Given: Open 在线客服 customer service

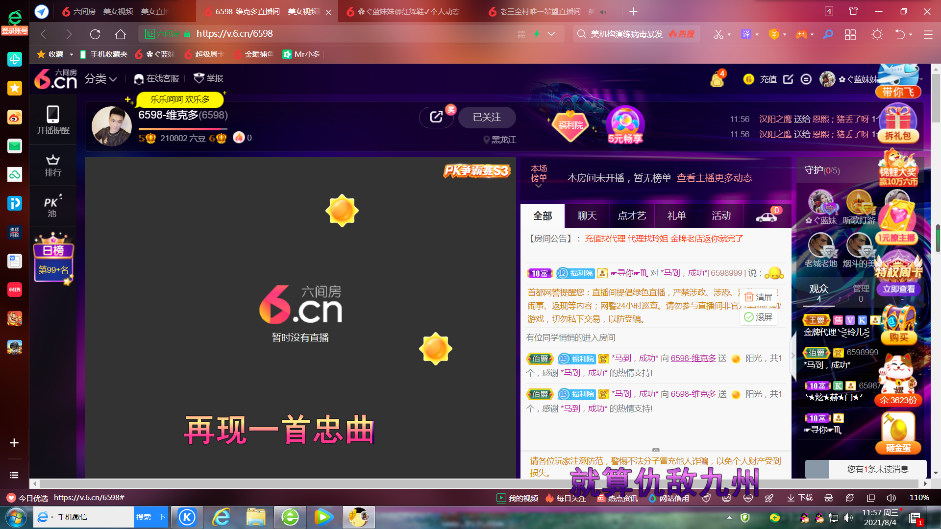Looking at the screenshot, I should pyautogui.click(x=157, y=78).
